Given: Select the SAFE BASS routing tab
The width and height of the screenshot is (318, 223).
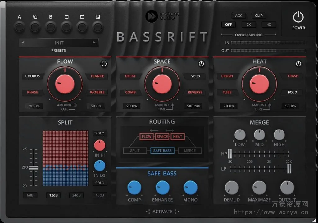Looking at the screenshot, I should [162, 150].
